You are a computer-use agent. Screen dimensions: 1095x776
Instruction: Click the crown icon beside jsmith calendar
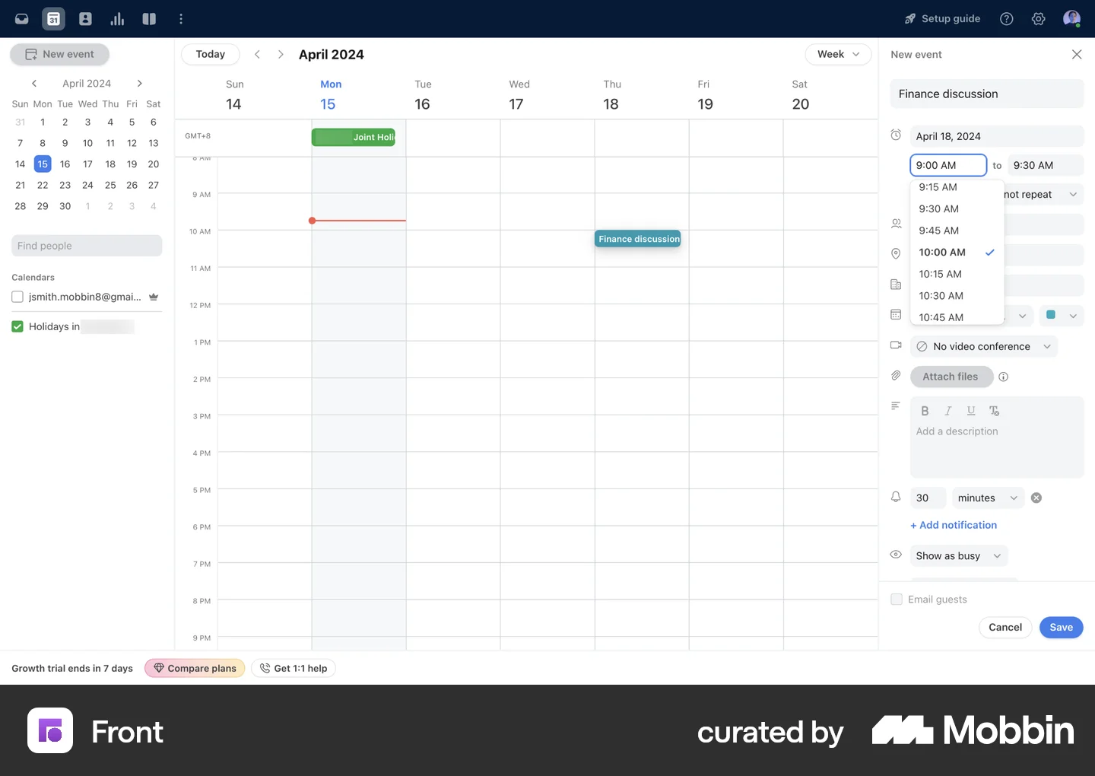point(154,297)
